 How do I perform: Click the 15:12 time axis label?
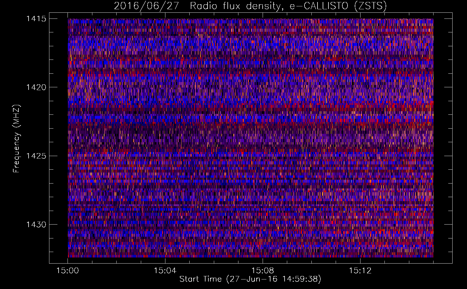tap(360, 271)
